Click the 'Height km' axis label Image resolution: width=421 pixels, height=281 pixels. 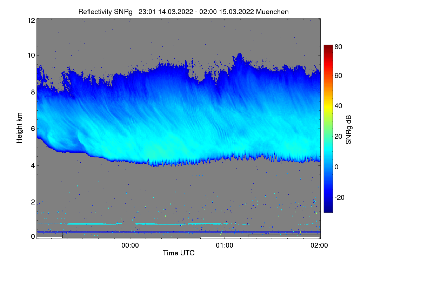pyautogui.click(x=20, y=128)
